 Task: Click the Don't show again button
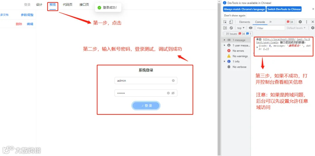click(235, 15)
